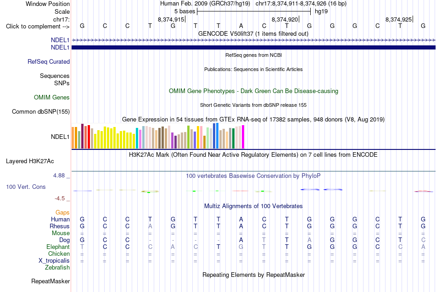The width and height of the screenshot is (436, 292).
Task: Open the OMIM Genes track label
Action: [51, 97]
